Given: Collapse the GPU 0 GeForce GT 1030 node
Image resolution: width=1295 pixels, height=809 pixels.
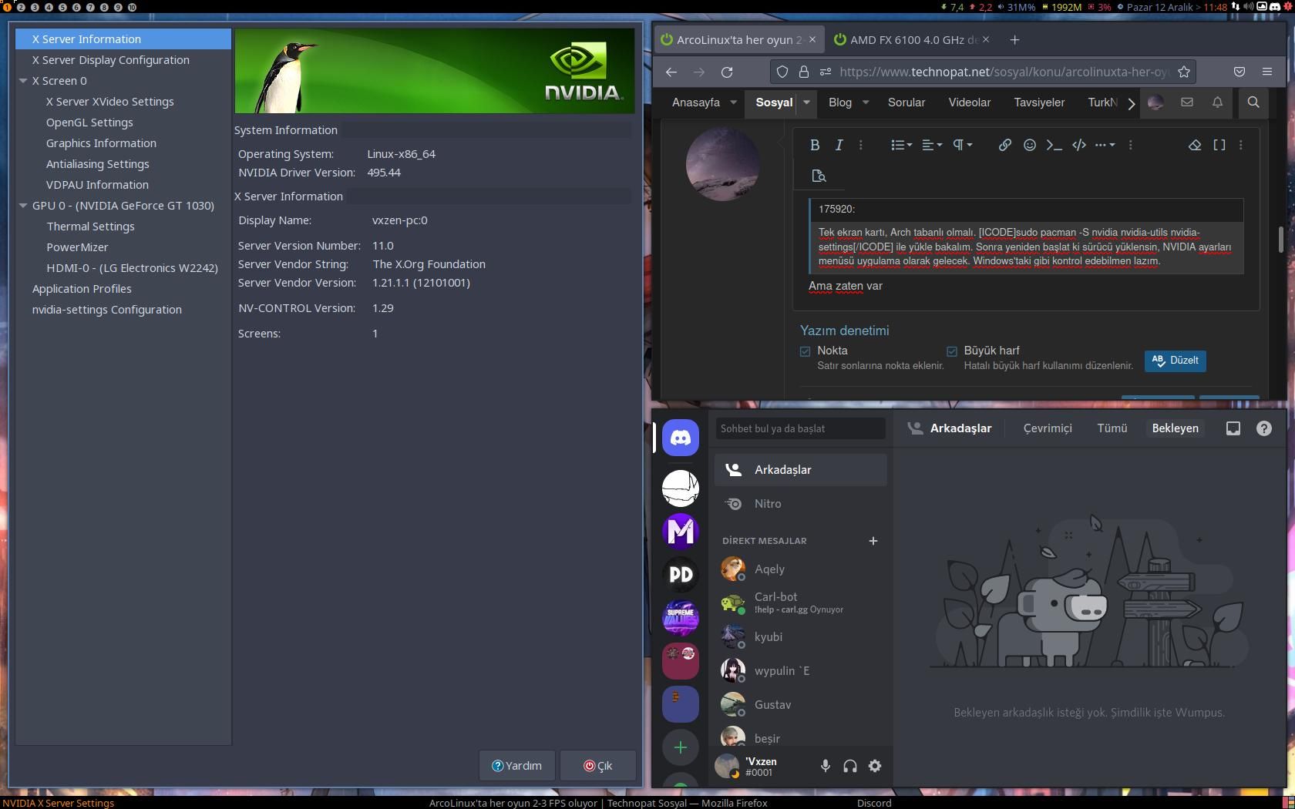Looking at the screenshot, I should (23, 206).
